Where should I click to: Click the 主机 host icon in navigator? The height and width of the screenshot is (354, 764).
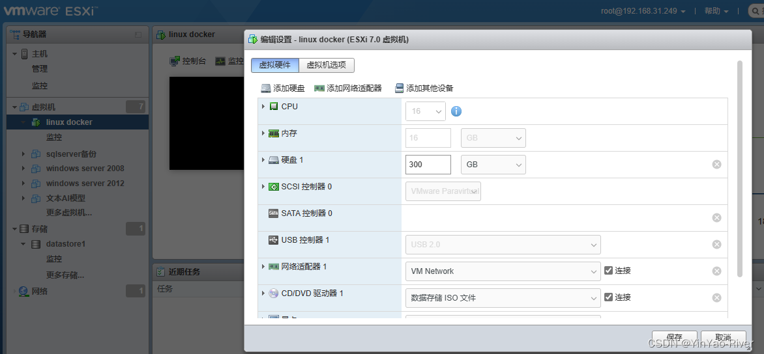pos(24,54)
